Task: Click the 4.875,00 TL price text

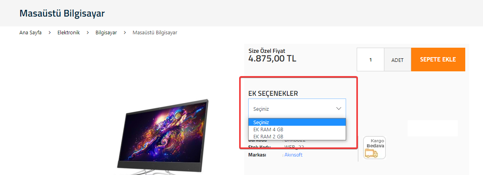Action: click(272, 59)
